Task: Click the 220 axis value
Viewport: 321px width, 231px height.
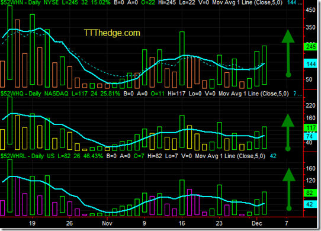Action: point(310,105)
